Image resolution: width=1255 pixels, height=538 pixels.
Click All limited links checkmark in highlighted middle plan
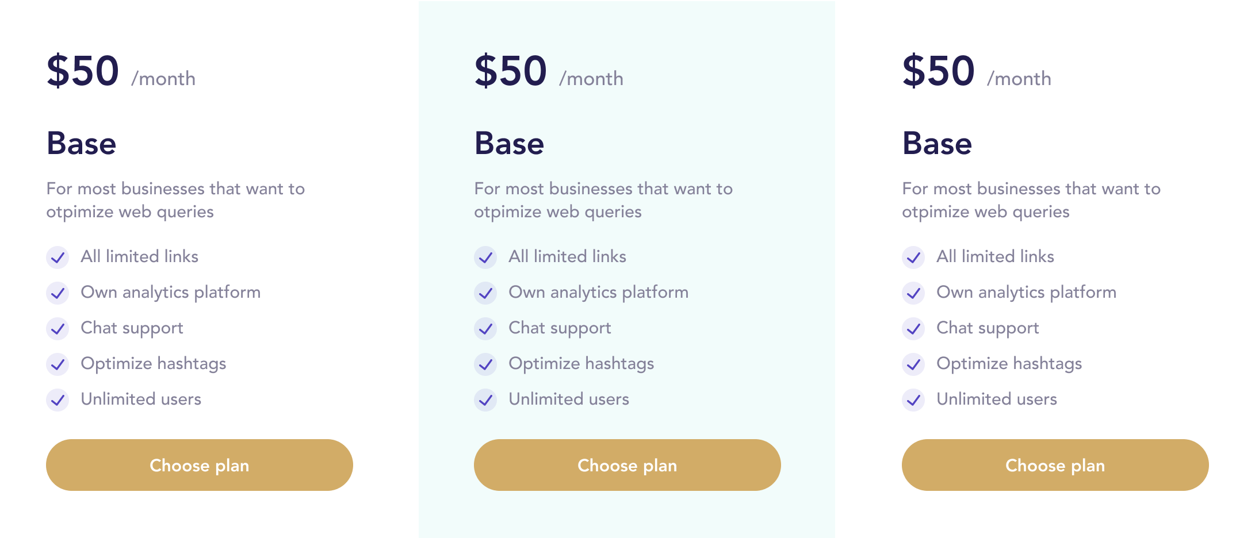point(485,258)
